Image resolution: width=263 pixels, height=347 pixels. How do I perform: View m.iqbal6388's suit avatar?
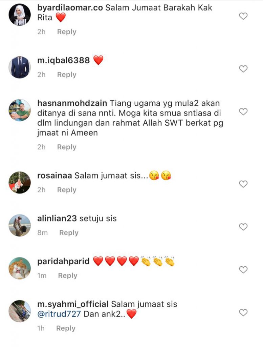tap(20, 67)
